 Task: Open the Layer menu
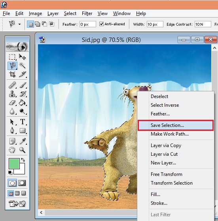(53, 13)
